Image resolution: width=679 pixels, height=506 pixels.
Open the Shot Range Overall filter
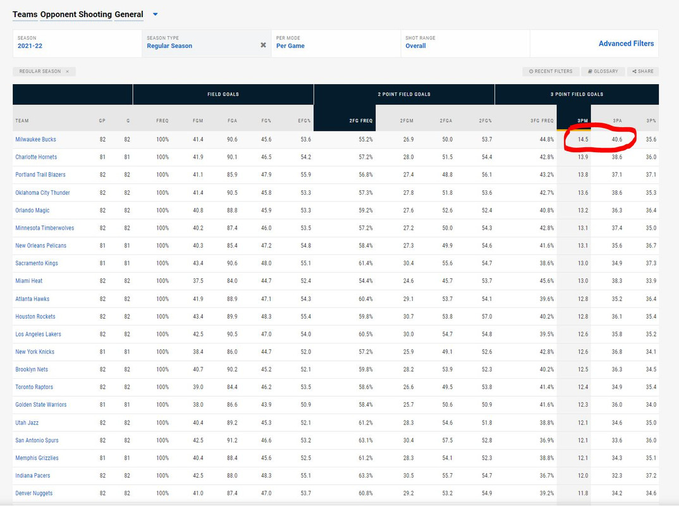pos(465,43)
